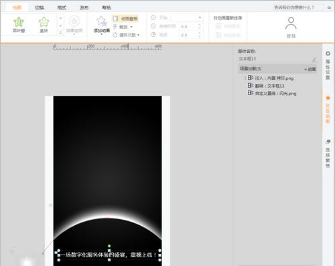Switch to the 动画 ribbon tab
Screen dimensions: 335x266
17,7
